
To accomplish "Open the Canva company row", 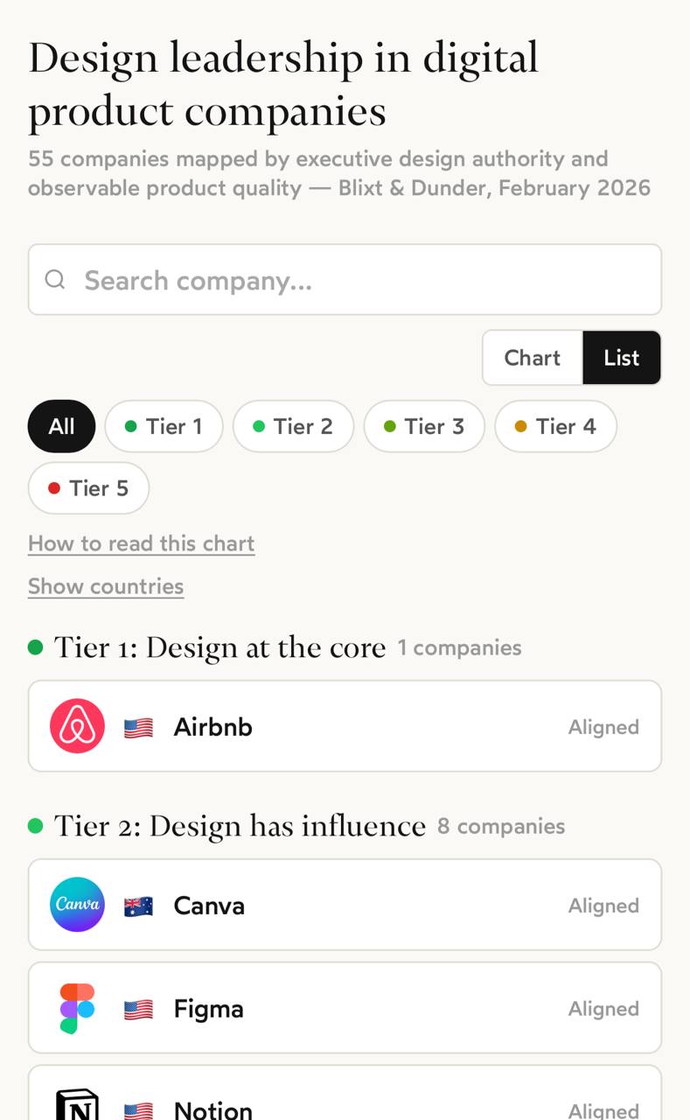I will point(345,905).
